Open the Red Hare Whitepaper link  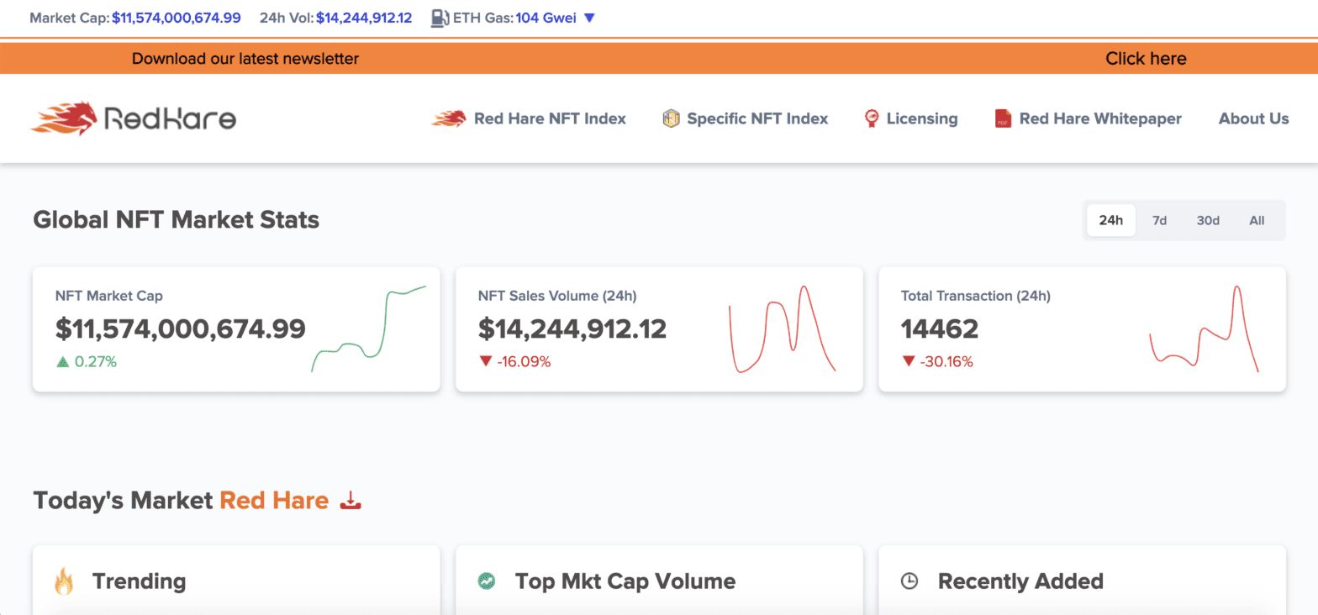(1100, 118)
